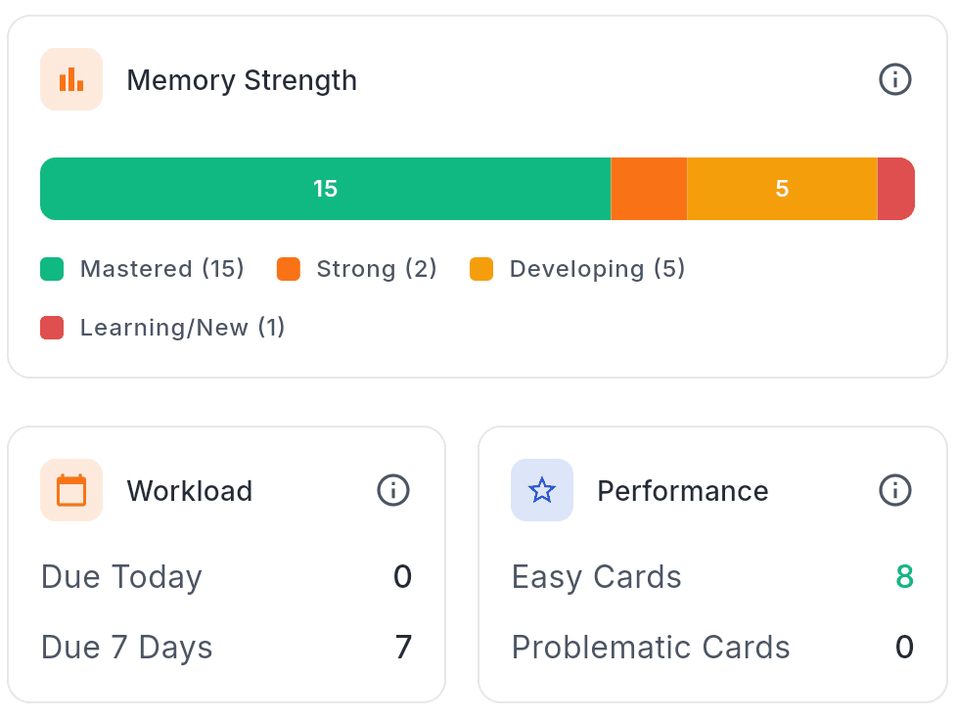Click the Learning/New red legend square
Image resolution: width=957 pixels, height=718 pixels.
(52, 327)
